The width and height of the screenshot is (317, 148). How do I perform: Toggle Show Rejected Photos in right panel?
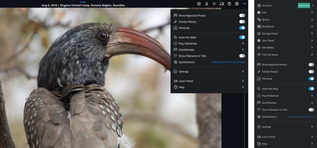[x=311, y=65]
